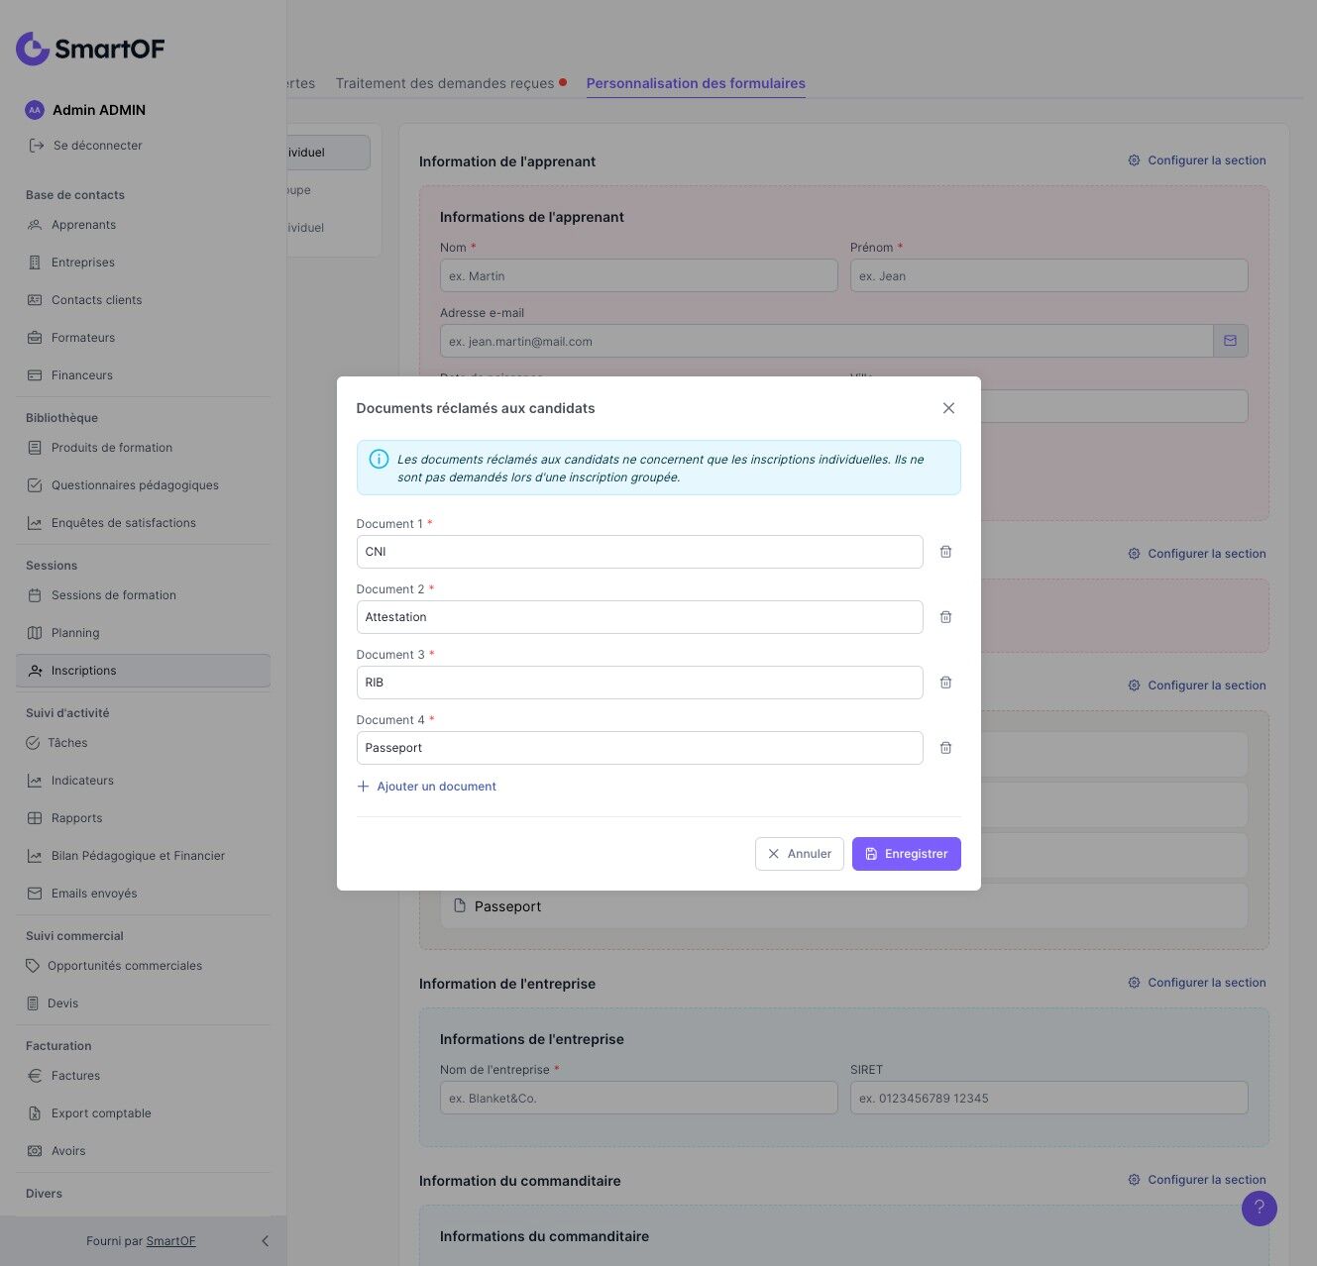The width and height of the screenshot is (1317, 1266).
Task: Delete Document 1 with trash icon
Action: pos(945,552)
